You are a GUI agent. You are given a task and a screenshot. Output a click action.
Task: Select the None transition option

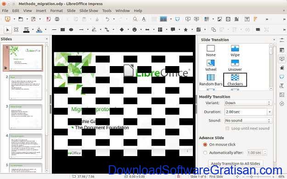211,51
